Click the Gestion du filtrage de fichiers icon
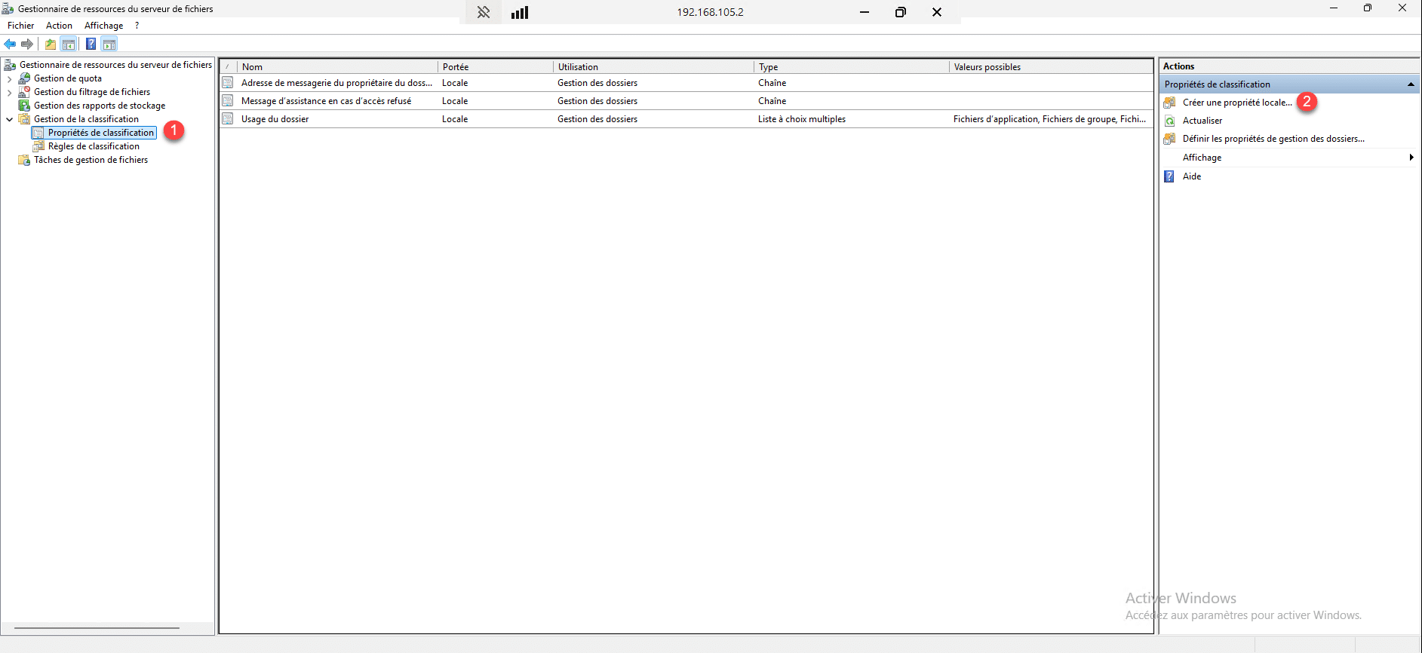This screenshot has height=653, width=1422. [x=24, y=92]
